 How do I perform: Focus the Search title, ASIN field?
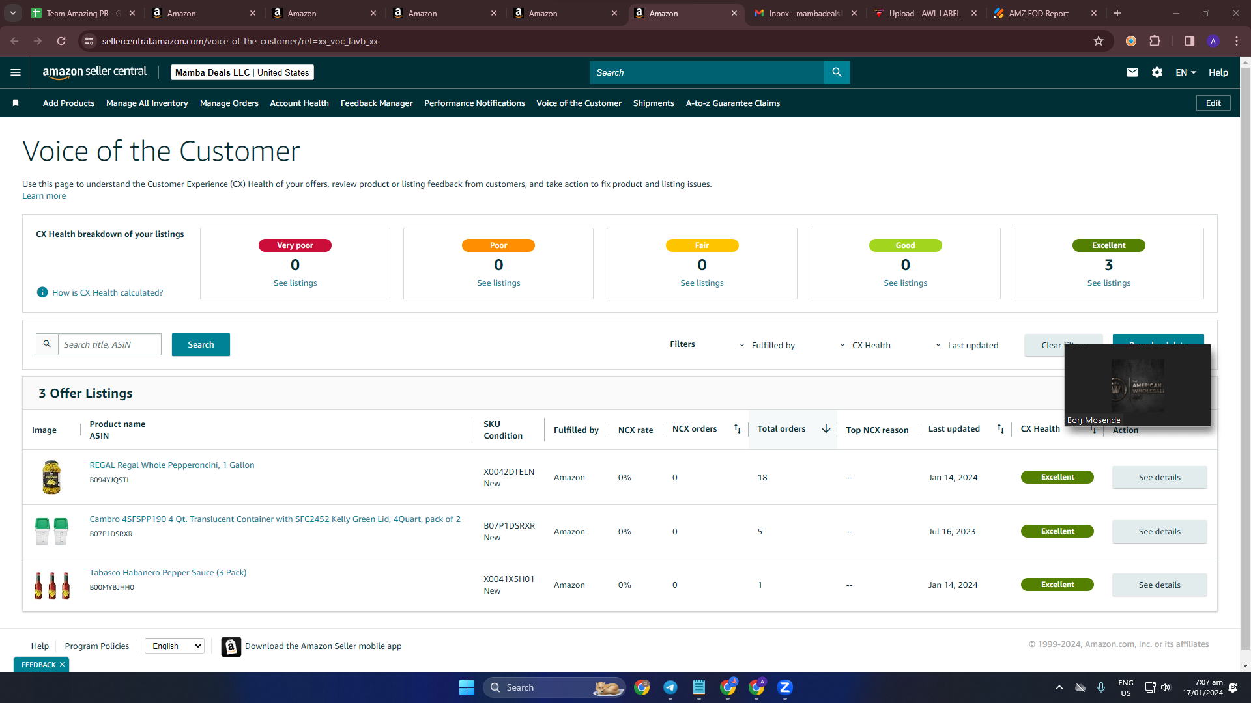(x=109, y=344)
